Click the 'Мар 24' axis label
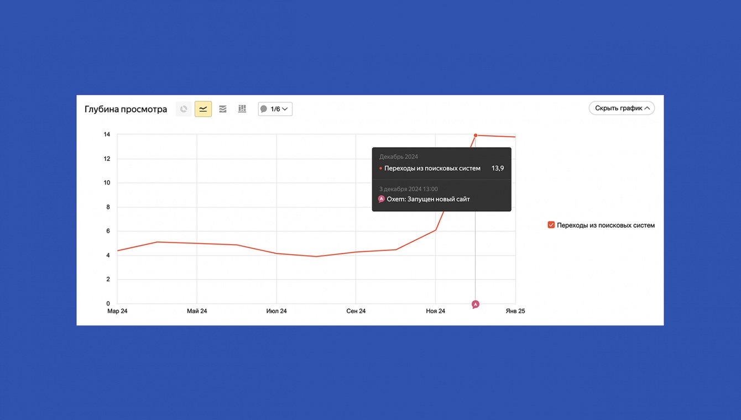741x420 pixels. (x=117, y=311)
